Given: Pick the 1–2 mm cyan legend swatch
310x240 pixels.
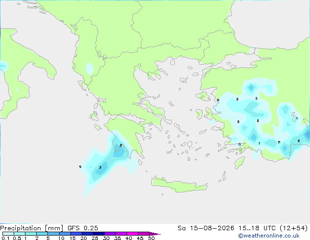Looking at the screenshot, I should tap(31, 234).
